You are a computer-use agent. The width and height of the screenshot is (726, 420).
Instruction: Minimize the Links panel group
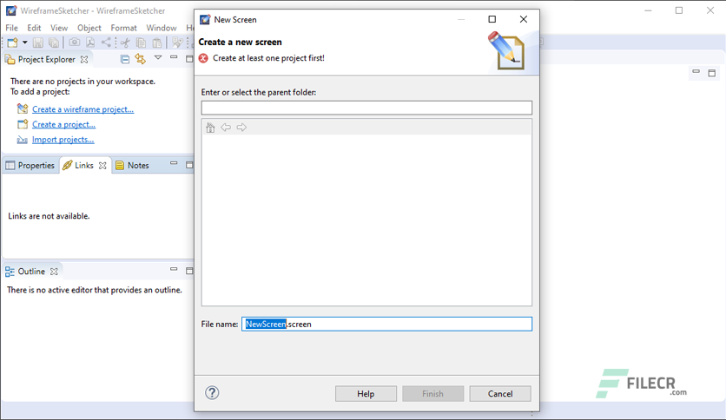(x=174, y=163)
